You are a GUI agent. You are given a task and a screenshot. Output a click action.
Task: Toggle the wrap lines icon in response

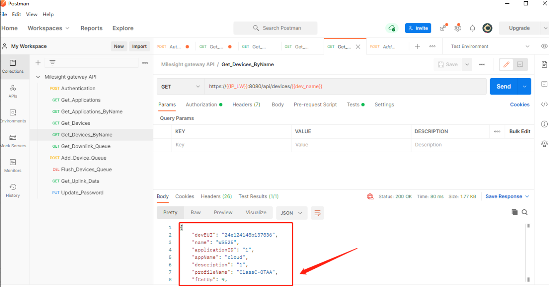tap(318, 213)
